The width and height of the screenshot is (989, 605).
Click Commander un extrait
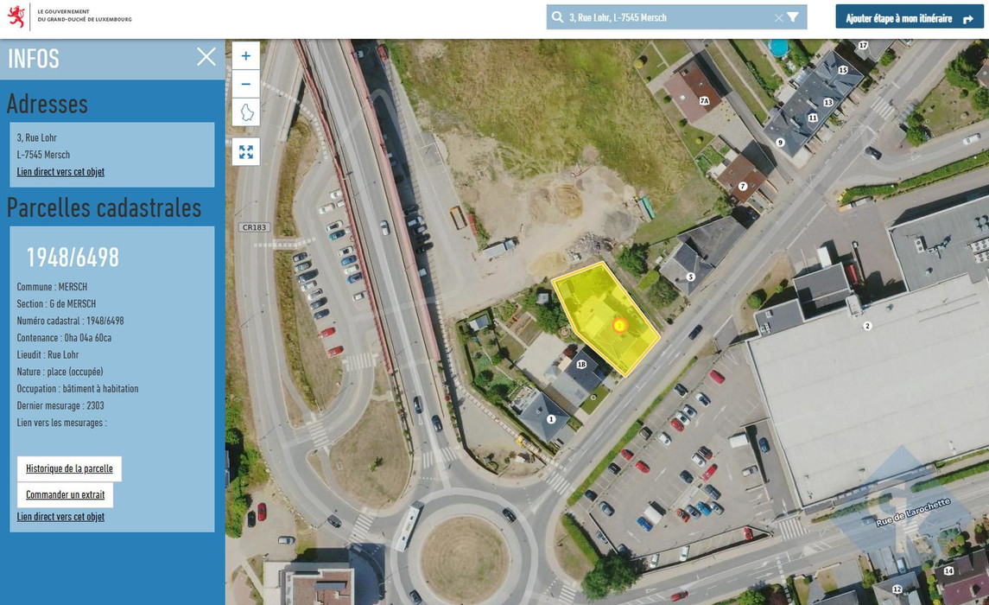[x=65, y=494]
